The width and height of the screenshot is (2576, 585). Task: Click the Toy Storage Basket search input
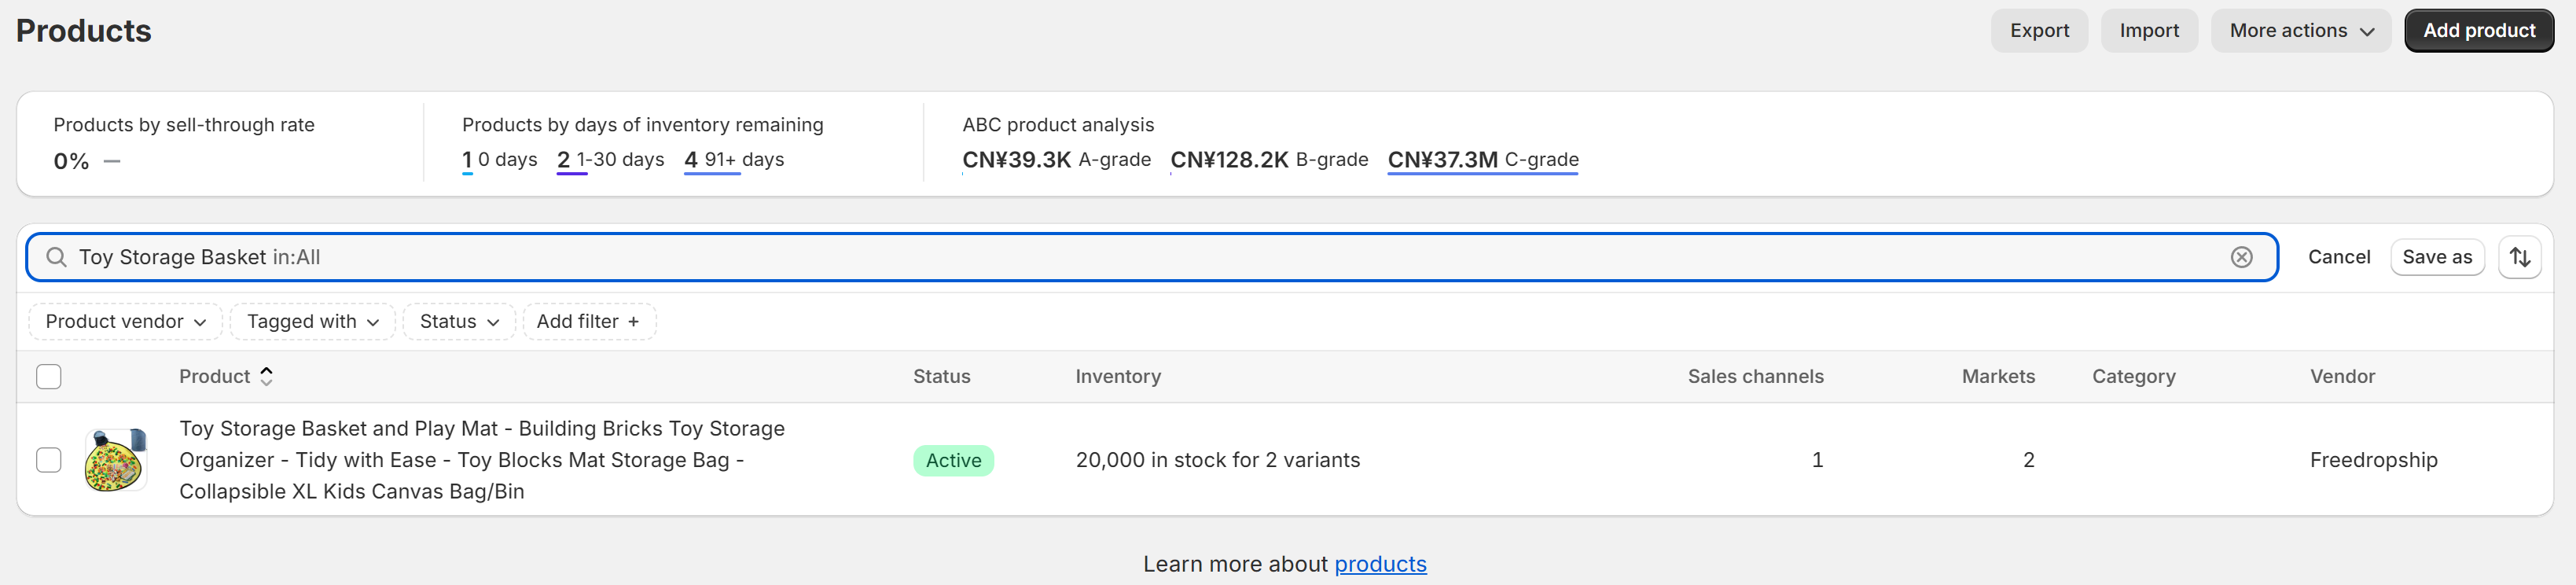coord(1151,257)
